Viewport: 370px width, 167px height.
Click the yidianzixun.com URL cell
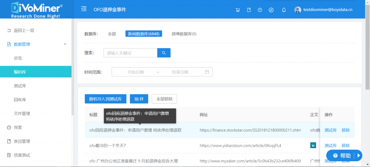point(240,146)
